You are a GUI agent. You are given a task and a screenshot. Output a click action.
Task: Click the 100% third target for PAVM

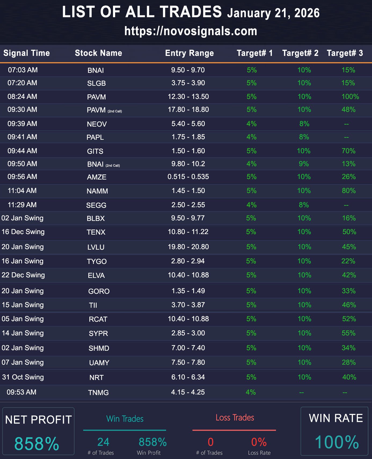click(x=350, y=97)
